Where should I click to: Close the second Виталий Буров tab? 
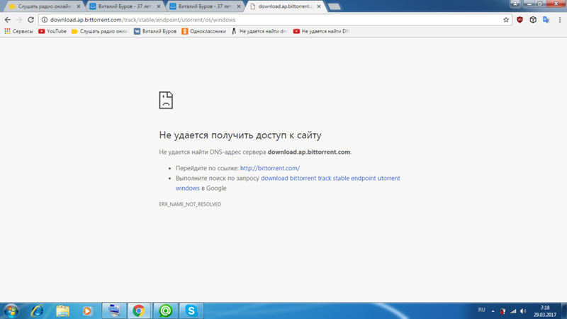tap(239, 6)
